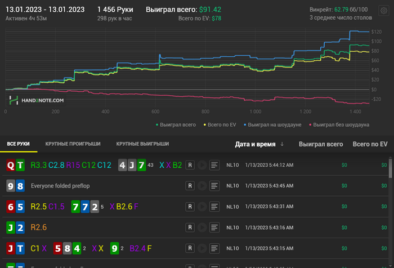Click '298 рук в час' text
This screenshot has width=394, height=268.
(115, 19)
